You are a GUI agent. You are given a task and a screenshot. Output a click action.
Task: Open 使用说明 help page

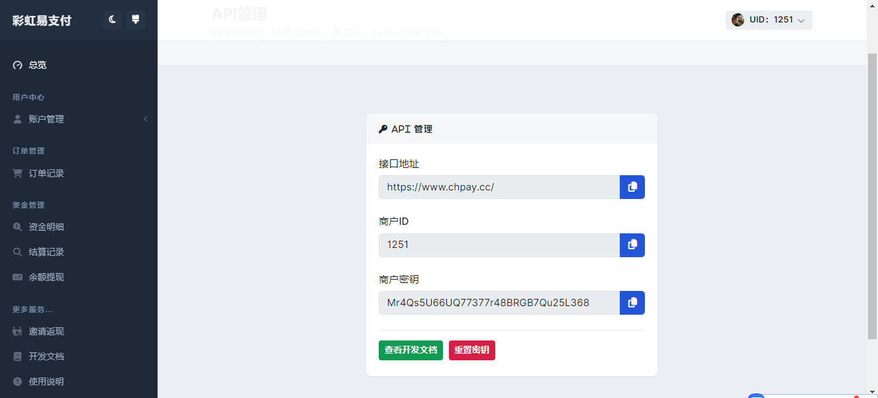pos(46,381)
